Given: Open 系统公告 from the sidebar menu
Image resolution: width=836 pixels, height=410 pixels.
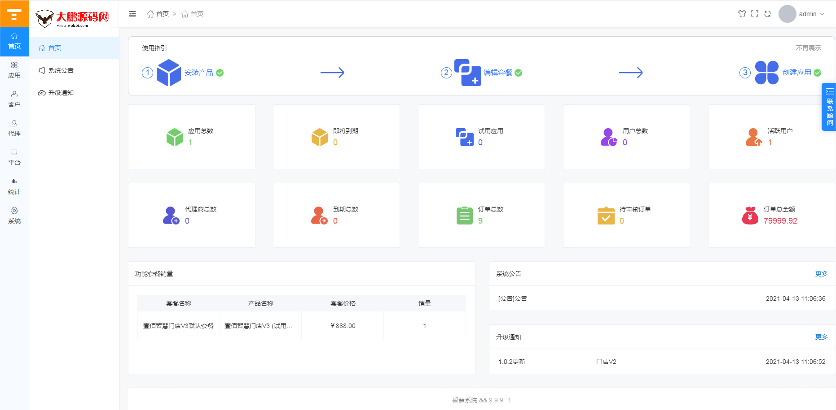Looking at the screenshot, I should [61, 70].
